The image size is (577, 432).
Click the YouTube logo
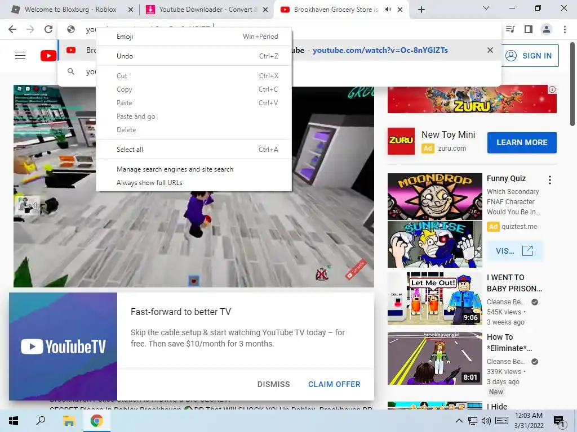48,56
